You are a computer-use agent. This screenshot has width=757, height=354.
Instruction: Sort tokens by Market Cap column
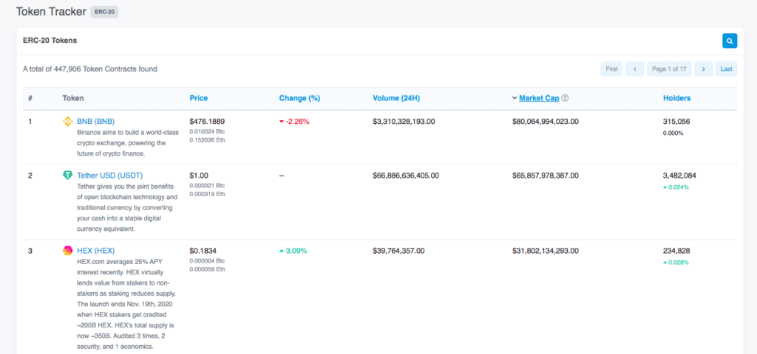click(538, 98)
